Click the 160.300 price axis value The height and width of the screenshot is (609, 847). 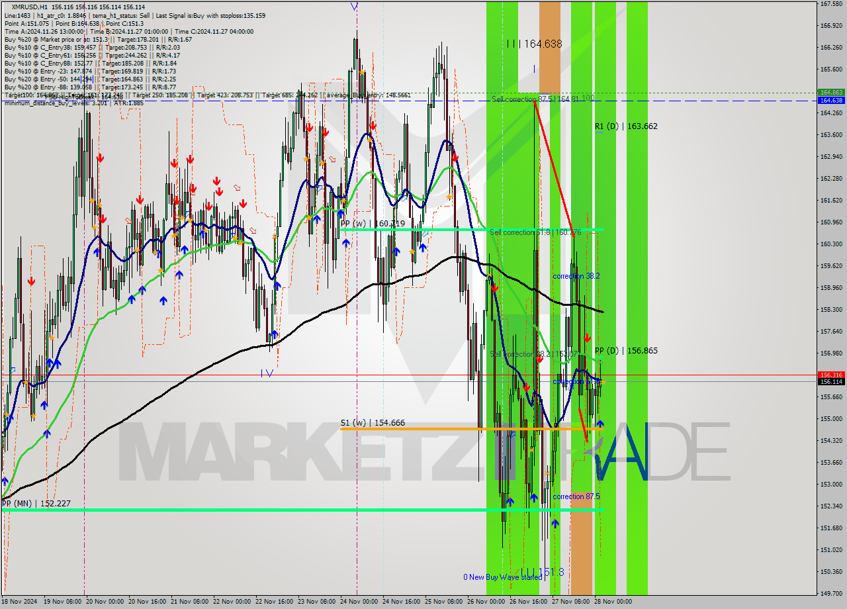(x=830, y=244)
